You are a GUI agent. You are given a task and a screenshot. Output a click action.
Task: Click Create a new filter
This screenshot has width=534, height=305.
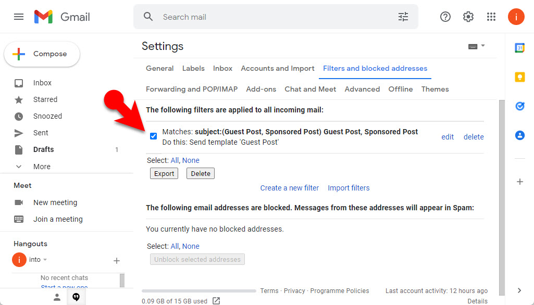pos(290,188)
